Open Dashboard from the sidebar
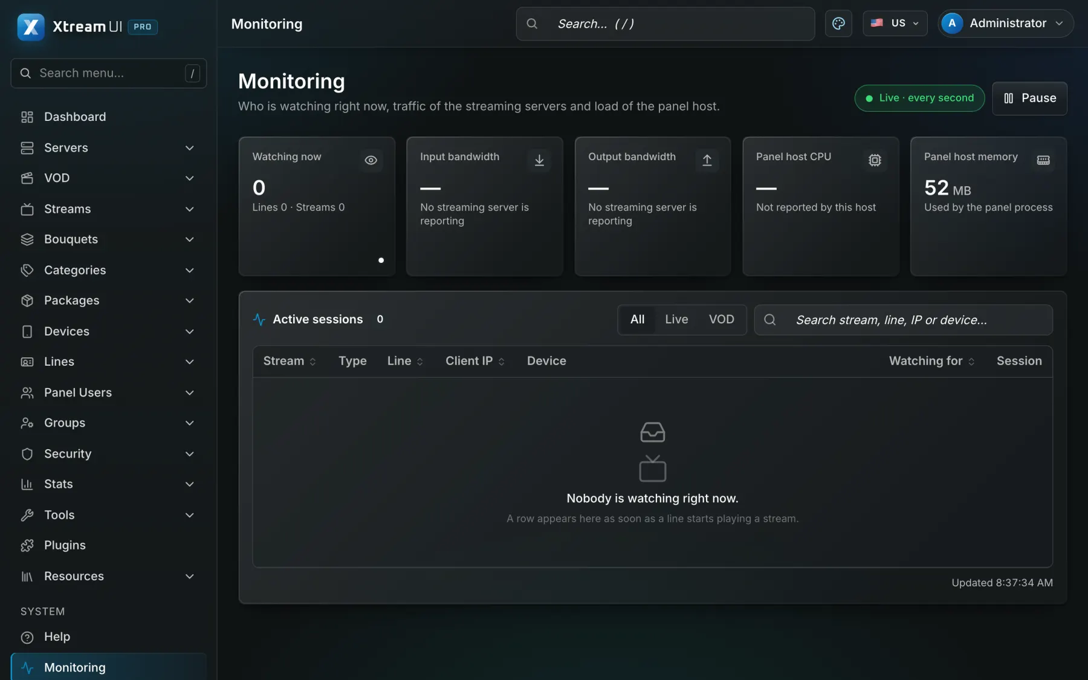The height and width of the screenshot is (680, 1088). pyautogui.click(x=109, y=117)
